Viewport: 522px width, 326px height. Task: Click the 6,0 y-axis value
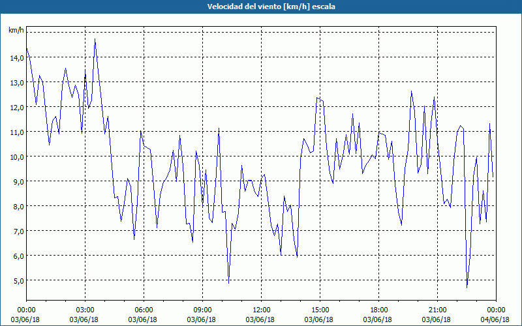pyautogui.click(x=18, y=256)
